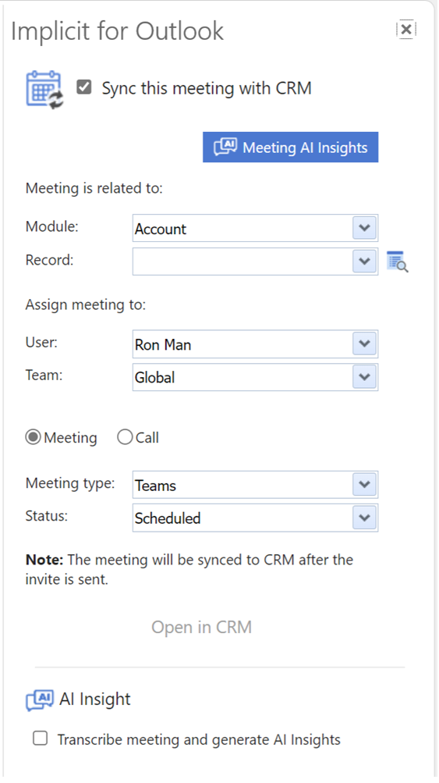Open the record lookup search icon
Image resolution: width=439 pixels, height=783 pixels.
(398, 262)
